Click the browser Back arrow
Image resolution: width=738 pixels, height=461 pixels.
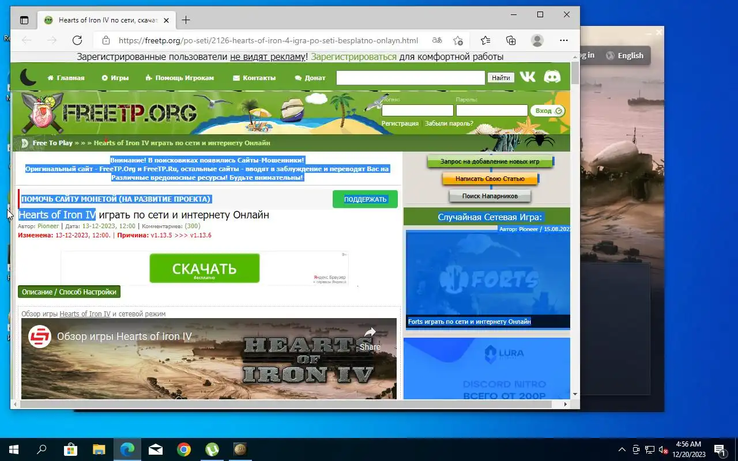pyautogui.click(x=27, y=40)
